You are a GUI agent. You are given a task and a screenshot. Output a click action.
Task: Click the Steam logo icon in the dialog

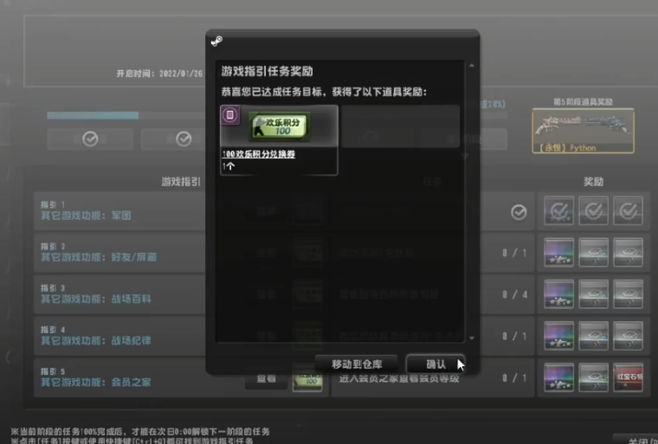pyautogui.click(x=216, y=42)
